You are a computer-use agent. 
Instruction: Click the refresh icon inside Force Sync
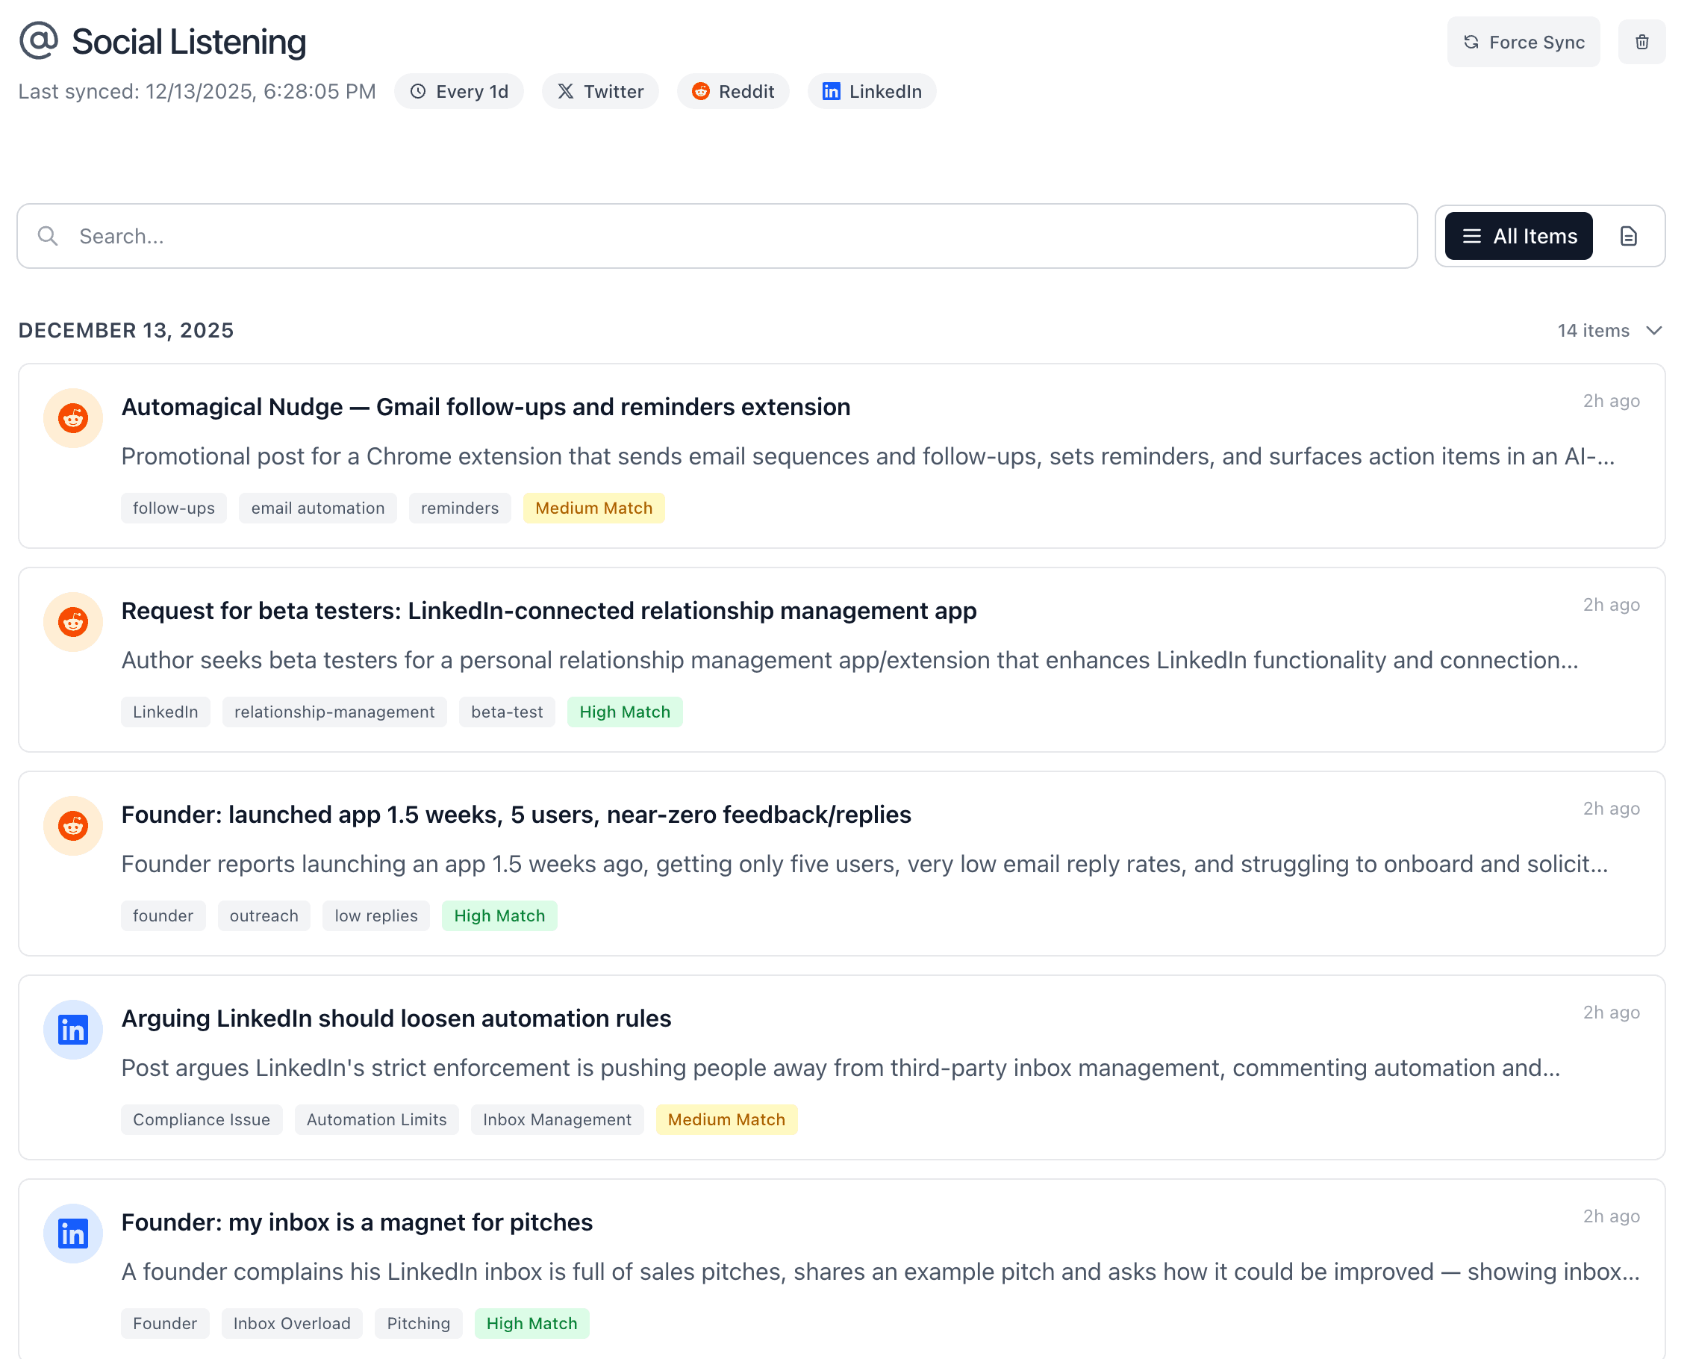click(1471, 42)
